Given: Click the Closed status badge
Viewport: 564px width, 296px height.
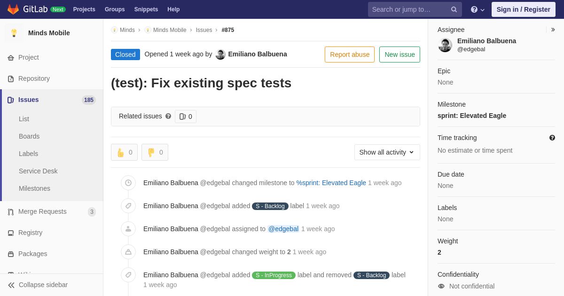Looking at the screenshot, I should click(125, 55).
